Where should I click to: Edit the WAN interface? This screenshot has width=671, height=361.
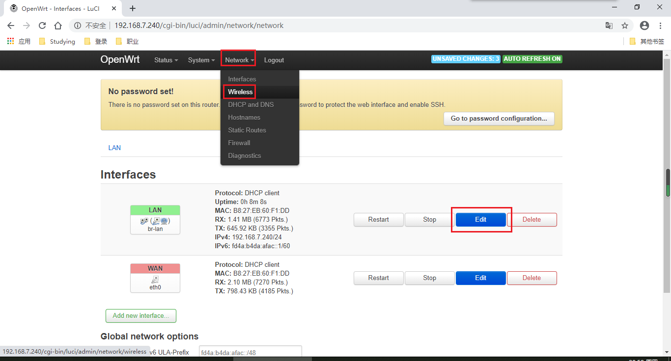click(481, 278)
